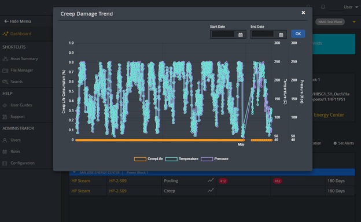Open Configuration settings
Image resolution: width=361 pixels, height=222 pixels.
23,163
